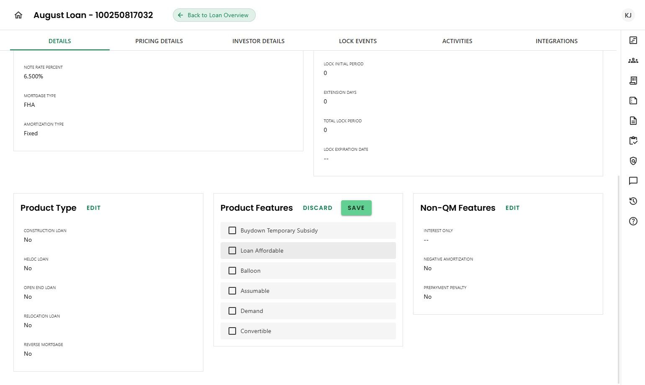The image size is (645, 385).
Task: Open the KJ user avatar
Action: tap(628, 15)
